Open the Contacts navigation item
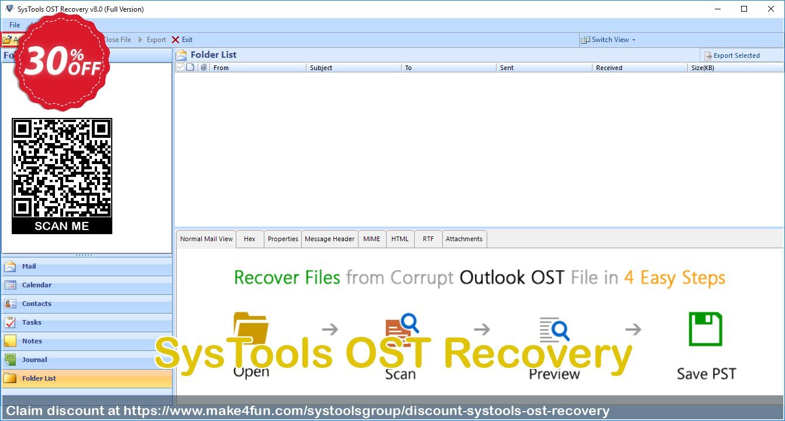Viewport: 785px width, 421px height. click(x=87, y=304)
